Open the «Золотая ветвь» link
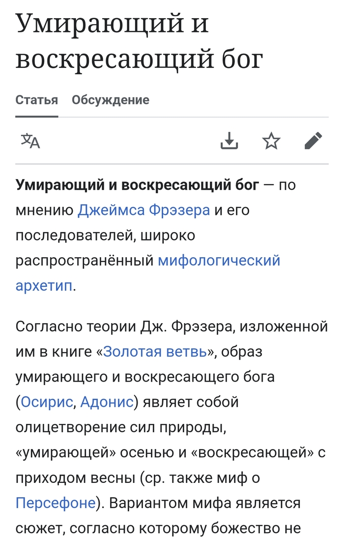Screen dimensions: 344x539 156,352
